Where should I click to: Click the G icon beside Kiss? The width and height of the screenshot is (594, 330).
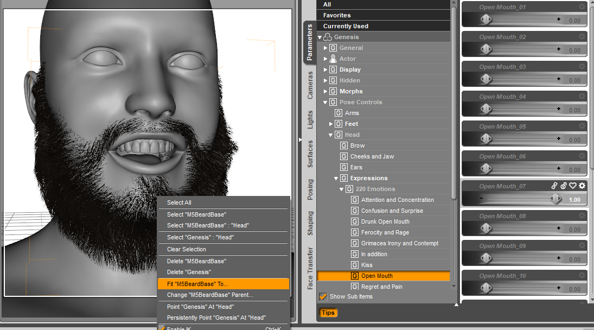[x=355, y=265]
